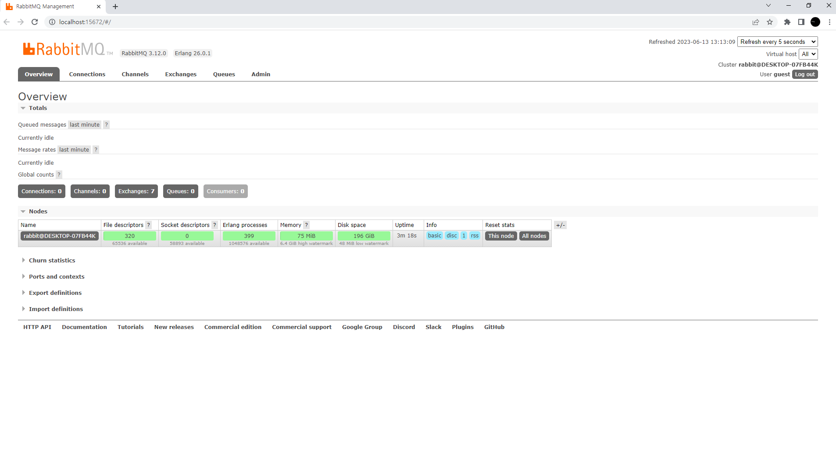Click Channels: 0 count button
836x453 pixels.
pos(90,191)
